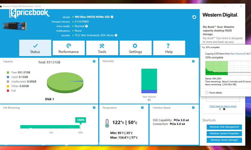Select the second carousel dot under the ad
The width and height of the screenshot is (251, 150).
point(224,109)
